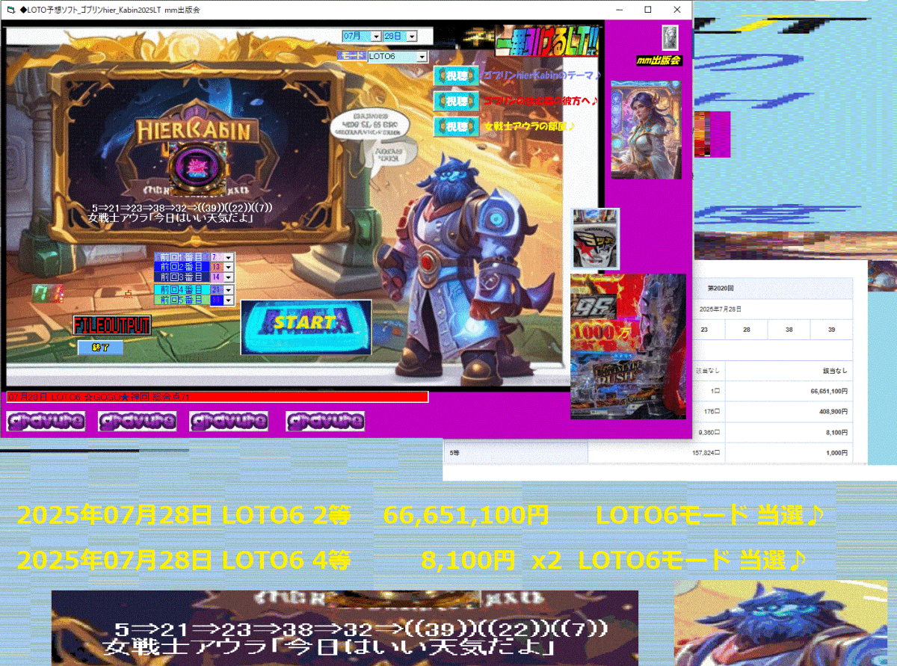Click the 女戦士アウラの部屋♪ label

(529, 126)
